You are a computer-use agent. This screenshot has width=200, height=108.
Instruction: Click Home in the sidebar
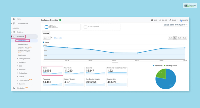coord(19,19)
